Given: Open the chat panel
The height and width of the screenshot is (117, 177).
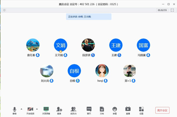Looking at the screenshot, I should click(x=89, y=110).
